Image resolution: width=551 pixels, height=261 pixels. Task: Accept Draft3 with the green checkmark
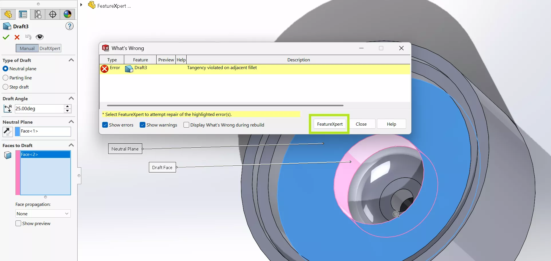6,37
